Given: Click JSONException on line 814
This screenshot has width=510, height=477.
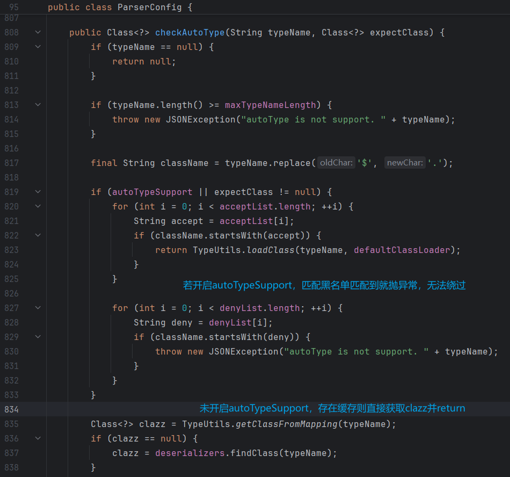Looking at the screenshot, I should point(200,119).
